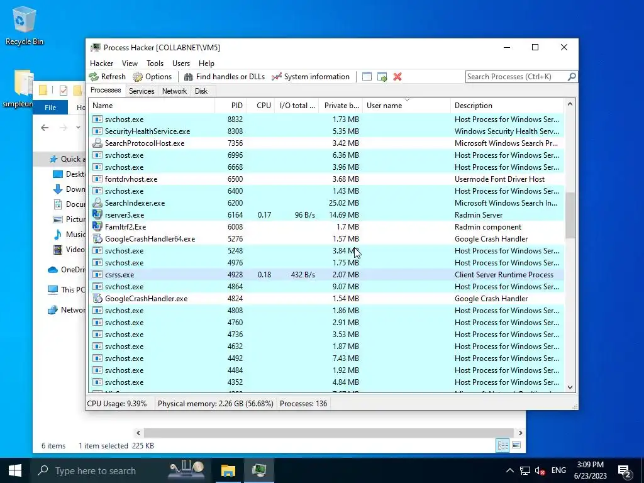644x483 pixels.
Task: Open the Hacker menu
Action: coord(101,64)
